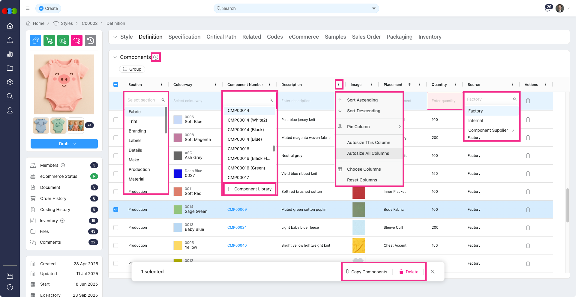
Task: Delete the Sage Green row via trash icon
Action: (528, 210)
